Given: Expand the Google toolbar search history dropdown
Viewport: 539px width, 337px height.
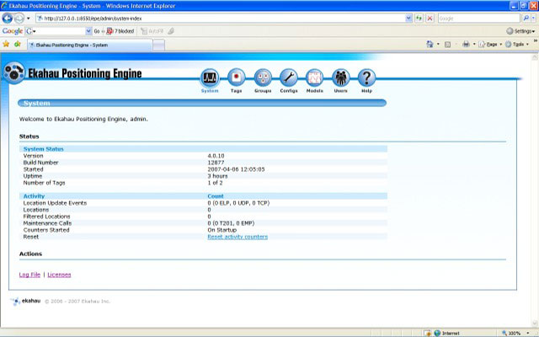Looking at the screenshot, I should point(88,31).
